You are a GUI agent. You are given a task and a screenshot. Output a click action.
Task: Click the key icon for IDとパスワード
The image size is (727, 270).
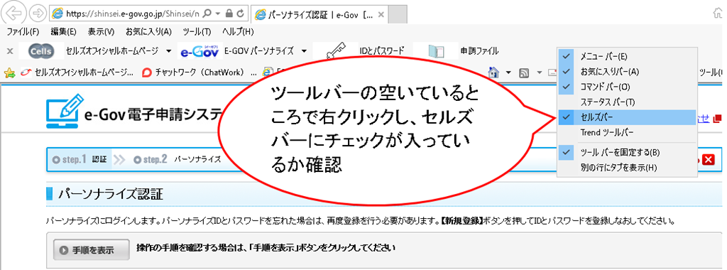(337, 51)
